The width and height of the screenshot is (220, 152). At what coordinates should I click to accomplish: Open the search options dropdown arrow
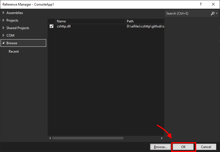click(x=217, y=13)
